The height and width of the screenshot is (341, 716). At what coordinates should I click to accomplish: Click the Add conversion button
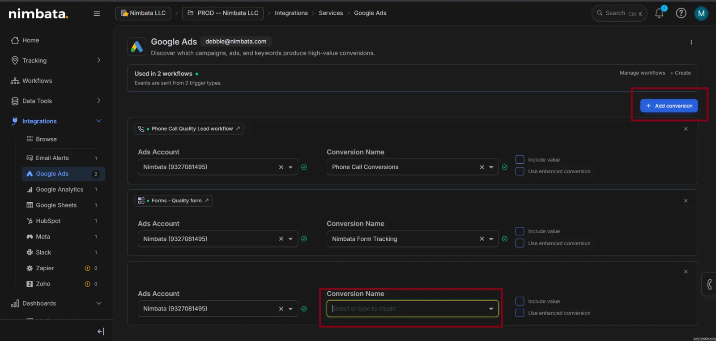pyautogui.click(x=669, y=106)
